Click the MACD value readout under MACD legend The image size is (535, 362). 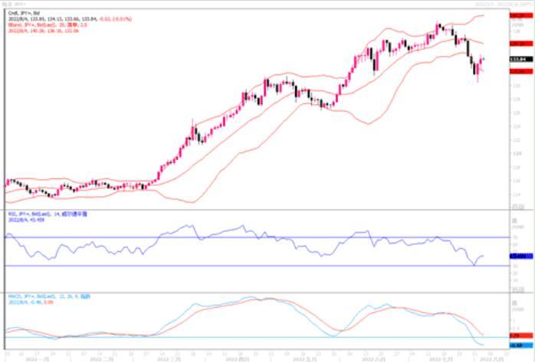[26, 302]
